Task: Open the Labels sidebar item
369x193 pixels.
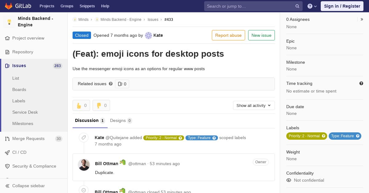Action: coord(19,101)
